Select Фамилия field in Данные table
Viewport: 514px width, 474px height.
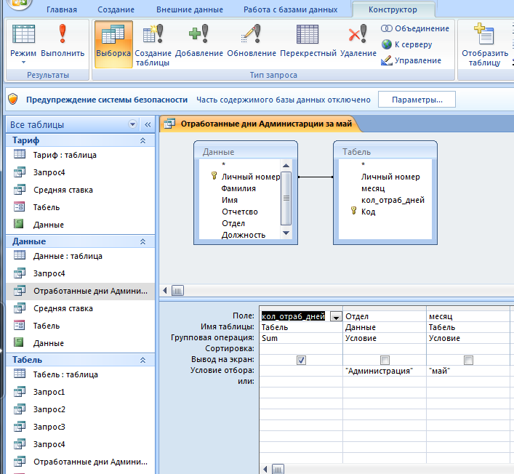point(238,188)
